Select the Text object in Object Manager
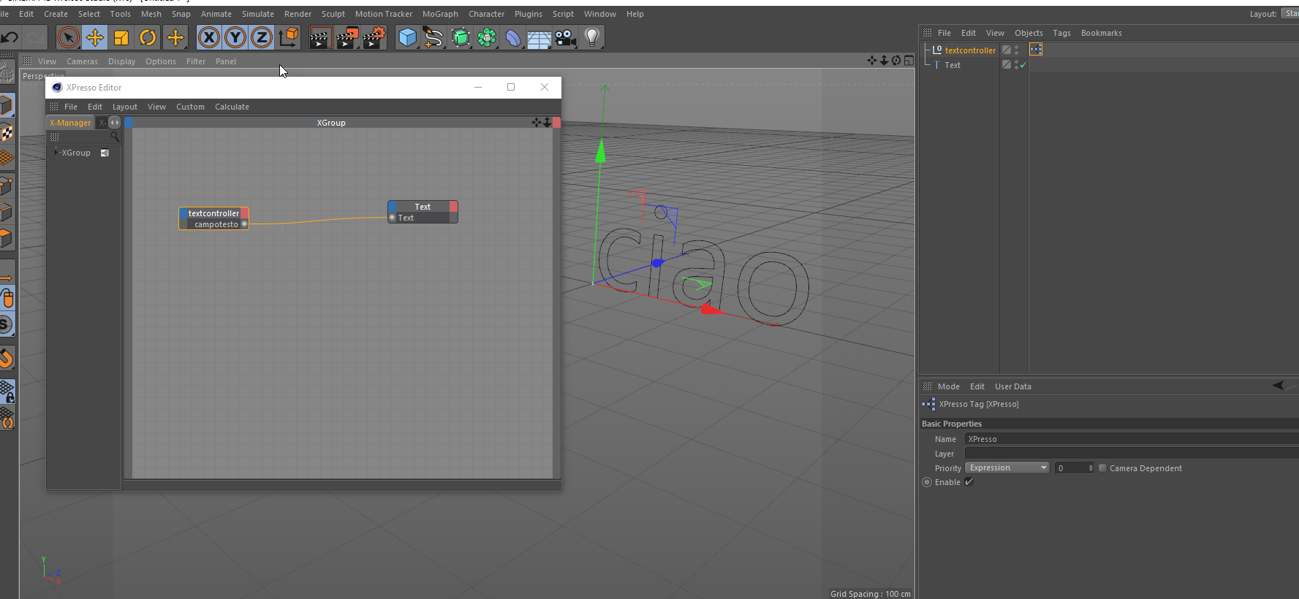1299x599 pixels. [x=953, y=65]
